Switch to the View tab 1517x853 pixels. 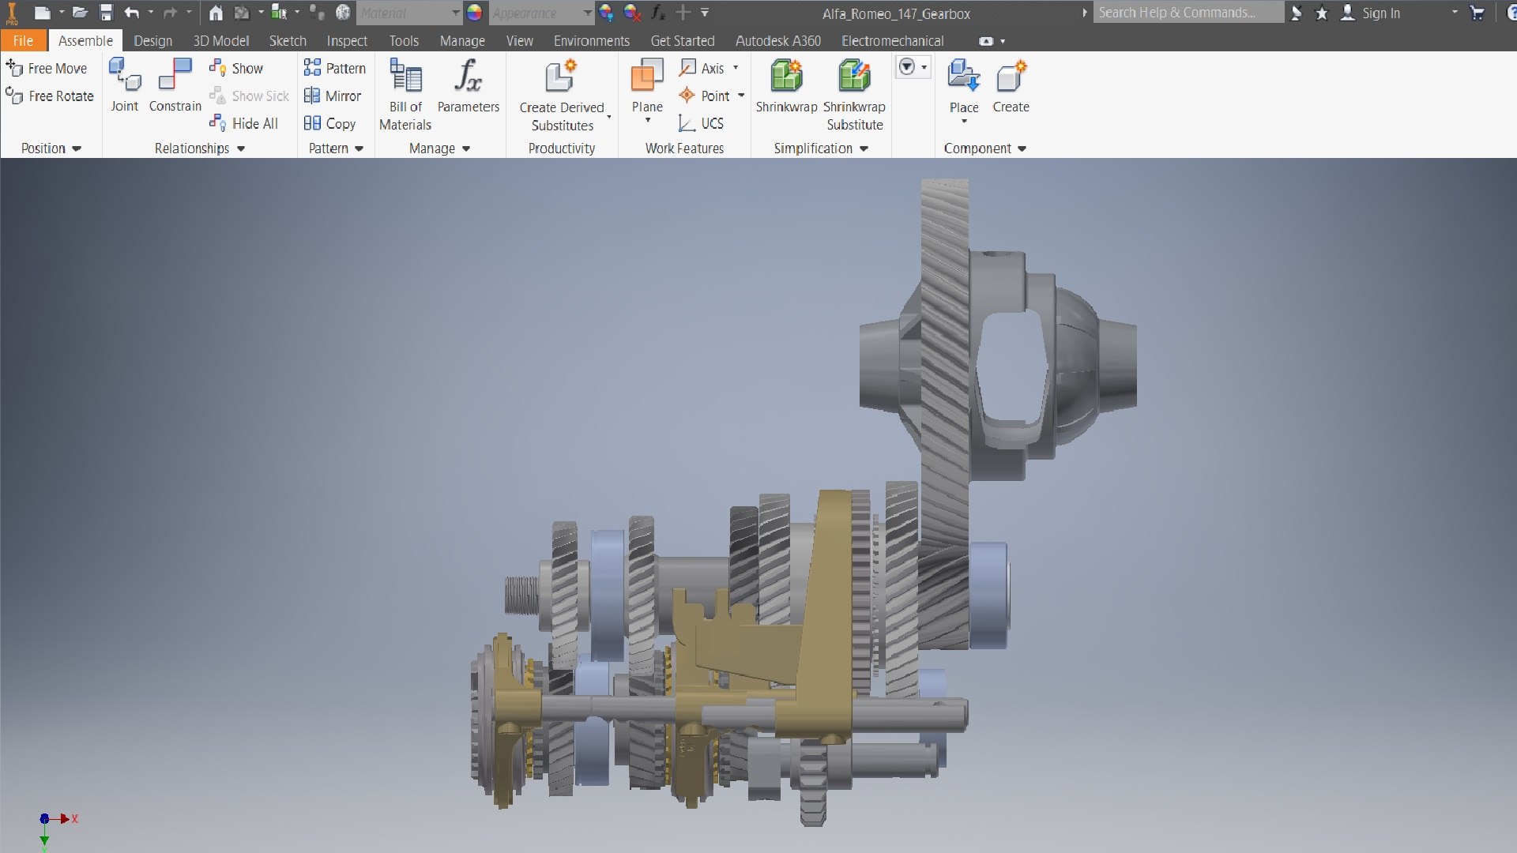(x=519, y=41)
